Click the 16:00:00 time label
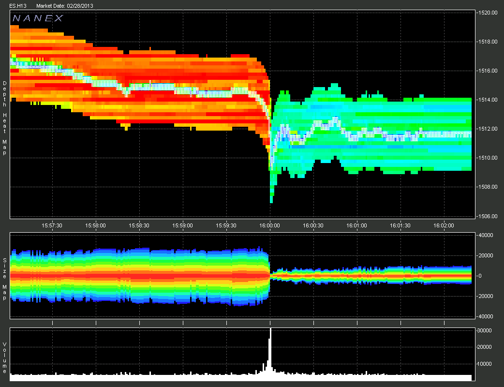 click(x=270, y=225)
